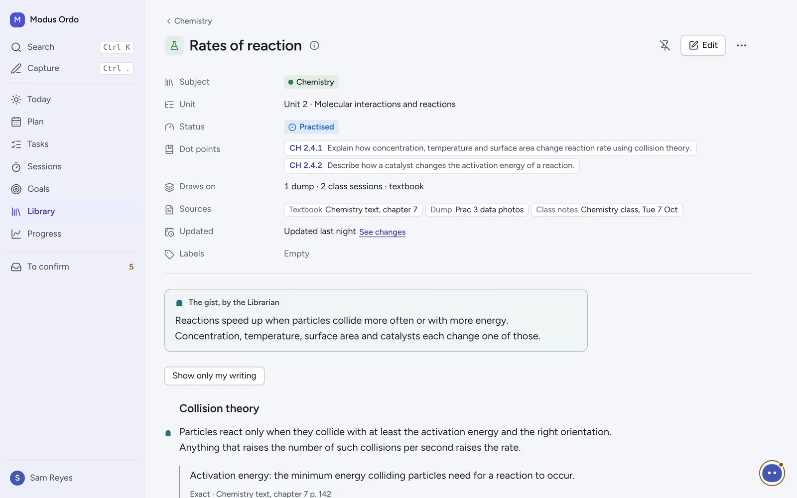Viewport: 797px width, 498px height.
Task: Select Library in the sidebar
Action: (x=72, y=211)
